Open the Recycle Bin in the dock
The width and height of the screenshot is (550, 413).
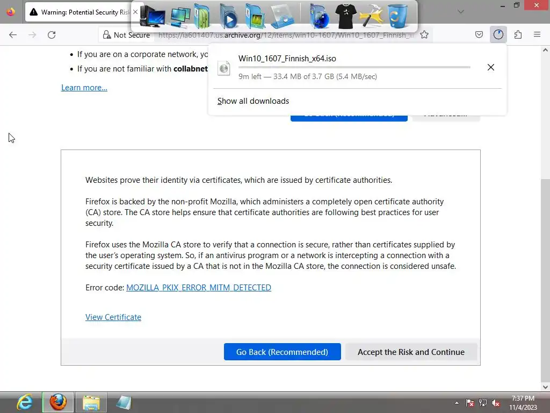coord(397,17)
